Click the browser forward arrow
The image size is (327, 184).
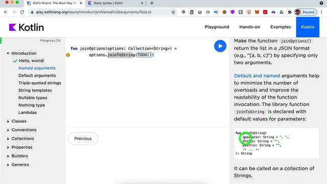[14, 12]
